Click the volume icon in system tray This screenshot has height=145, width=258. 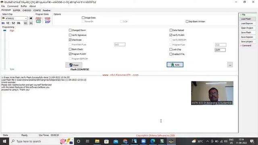tap(226, 141)
